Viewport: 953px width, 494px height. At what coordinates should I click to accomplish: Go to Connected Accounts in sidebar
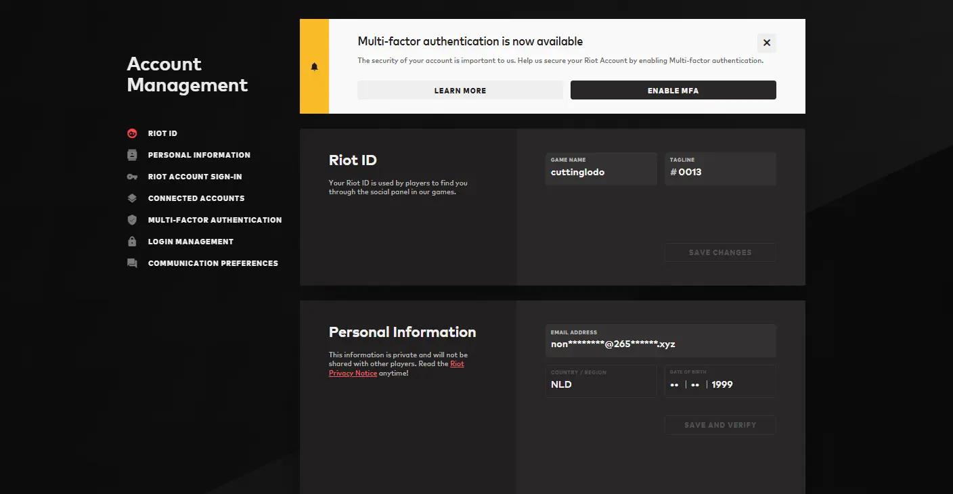196,198
